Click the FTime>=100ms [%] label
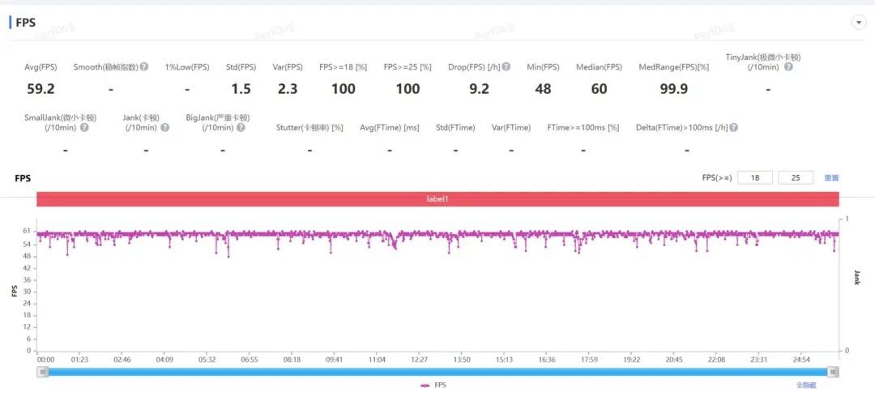Screen dimensions: 875x396 [583, 128]
